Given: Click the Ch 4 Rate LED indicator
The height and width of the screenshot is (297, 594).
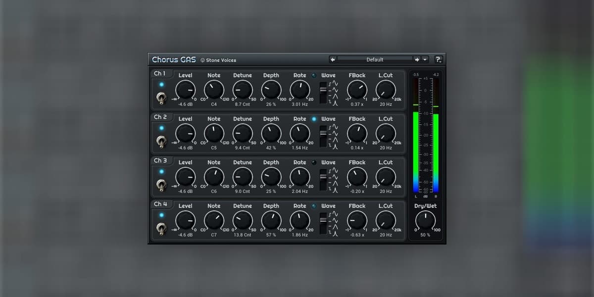Looking at the screenshot, I should pos(313,206).
